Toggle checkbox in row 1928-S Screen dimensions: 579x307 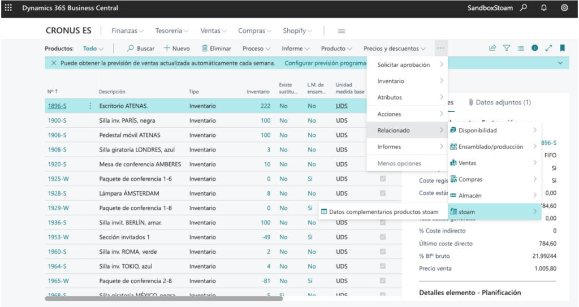pyautogui.click(x=383, y=193)
